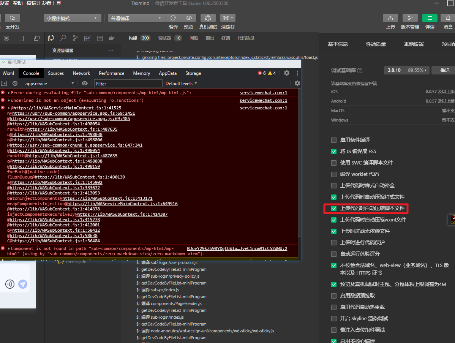Toggle the details (详情) green button
Image resolution: width=455 pixels, height=343 pixels.
[x=430, y=18]
